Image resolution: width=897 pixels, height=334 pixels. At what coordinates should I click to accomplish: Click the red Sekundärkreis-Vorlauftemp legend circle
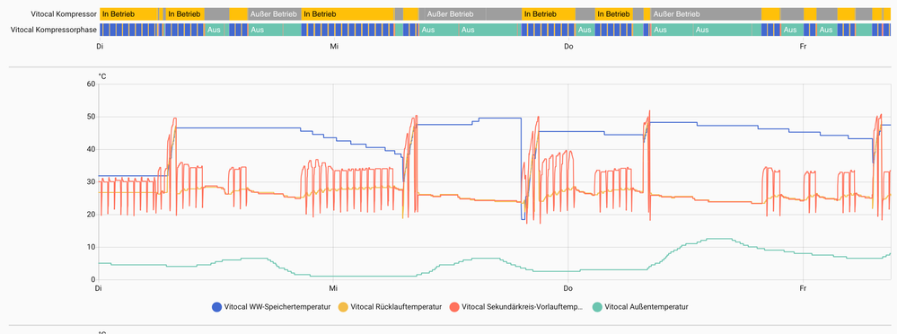pyautogui.click(x=455, y=306)
